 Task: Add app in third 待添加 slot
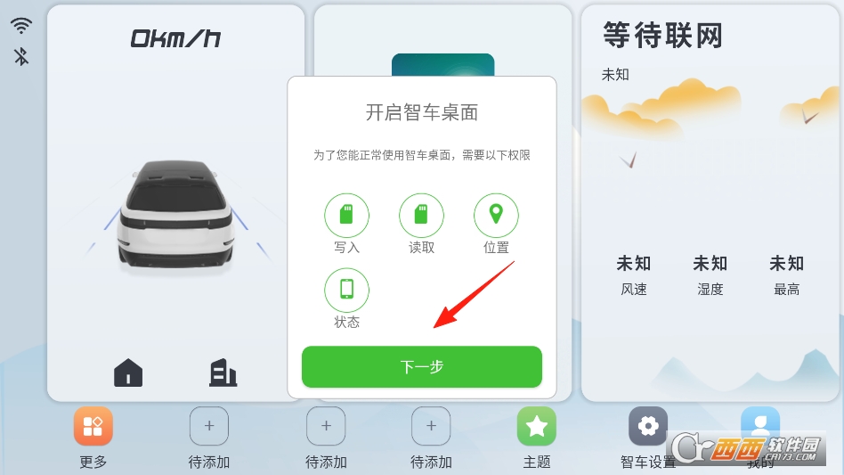point(431,426)
